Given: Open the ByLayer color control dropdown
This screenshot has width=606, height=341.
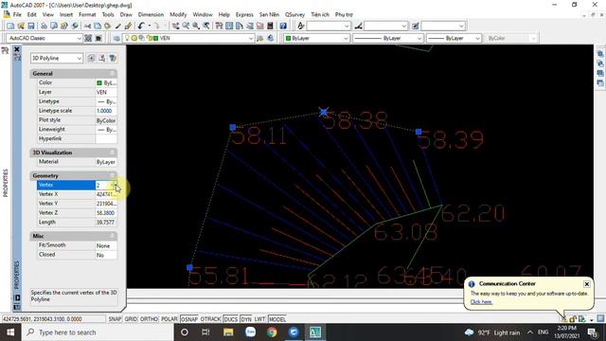Looking at the screenshot, I should tap(346, 38).
